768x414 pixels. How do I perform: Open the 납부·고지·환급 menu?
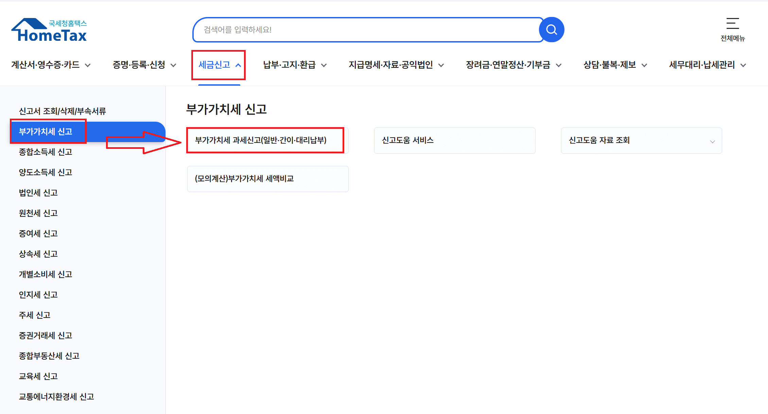pos(295,65)
